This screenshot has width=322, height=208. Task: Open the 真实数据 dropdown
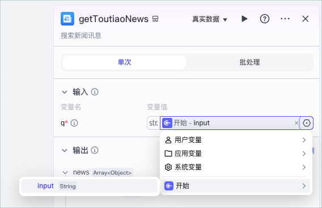pos(210,19)
